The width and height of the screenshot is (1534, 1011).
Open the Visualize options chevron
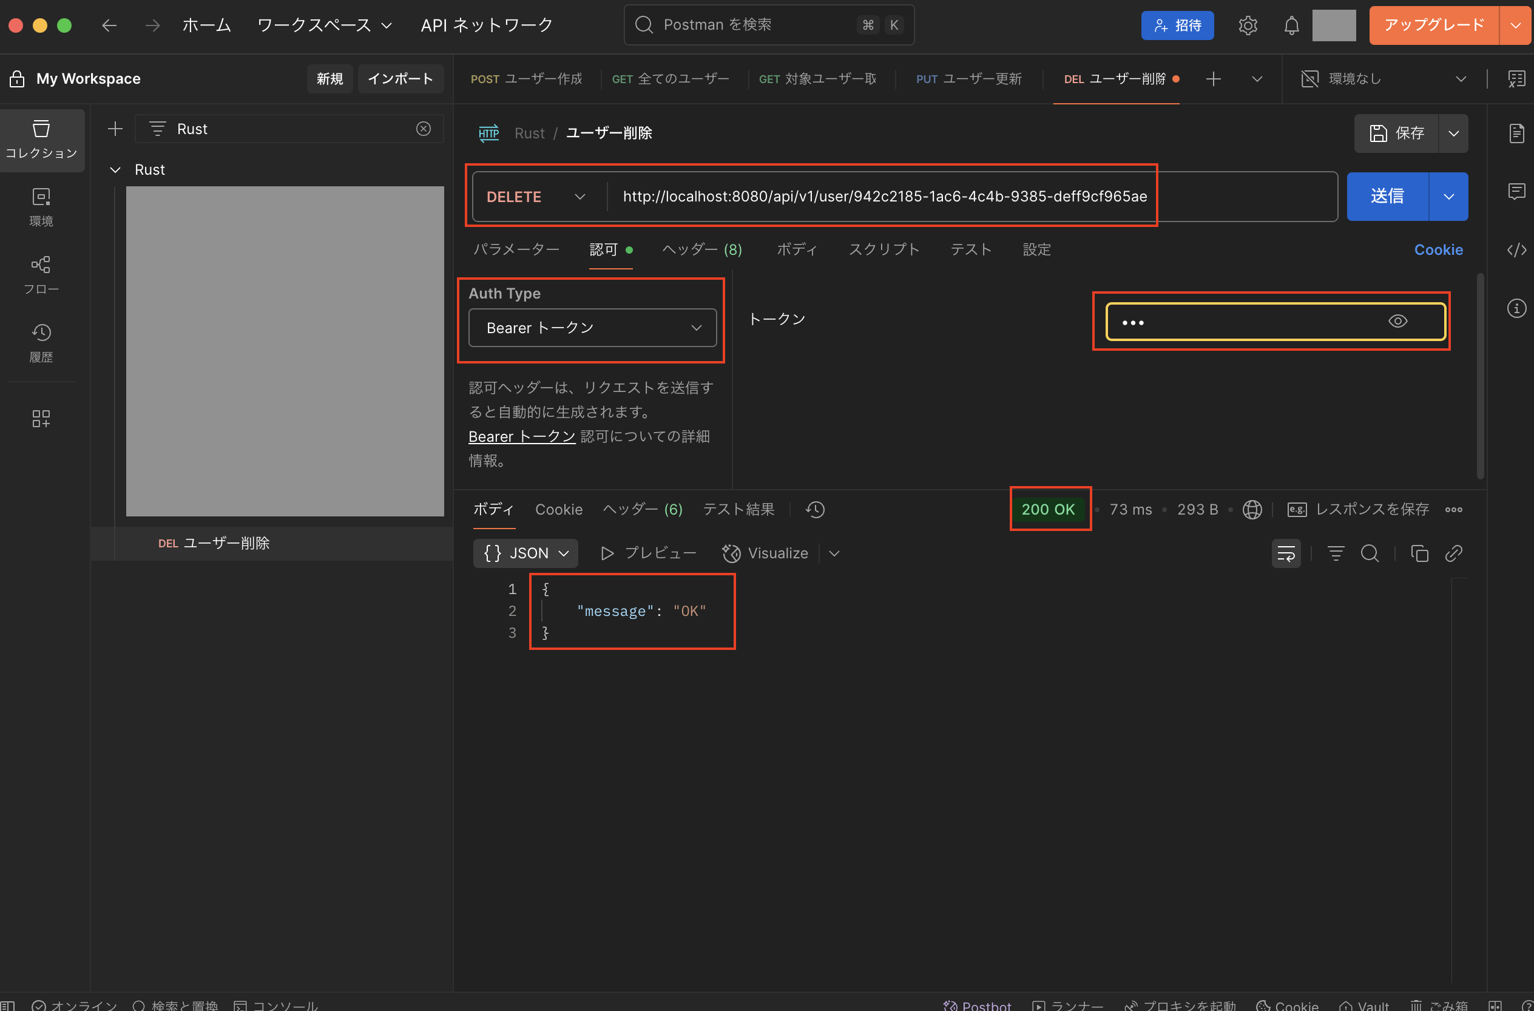click(834, 553)
